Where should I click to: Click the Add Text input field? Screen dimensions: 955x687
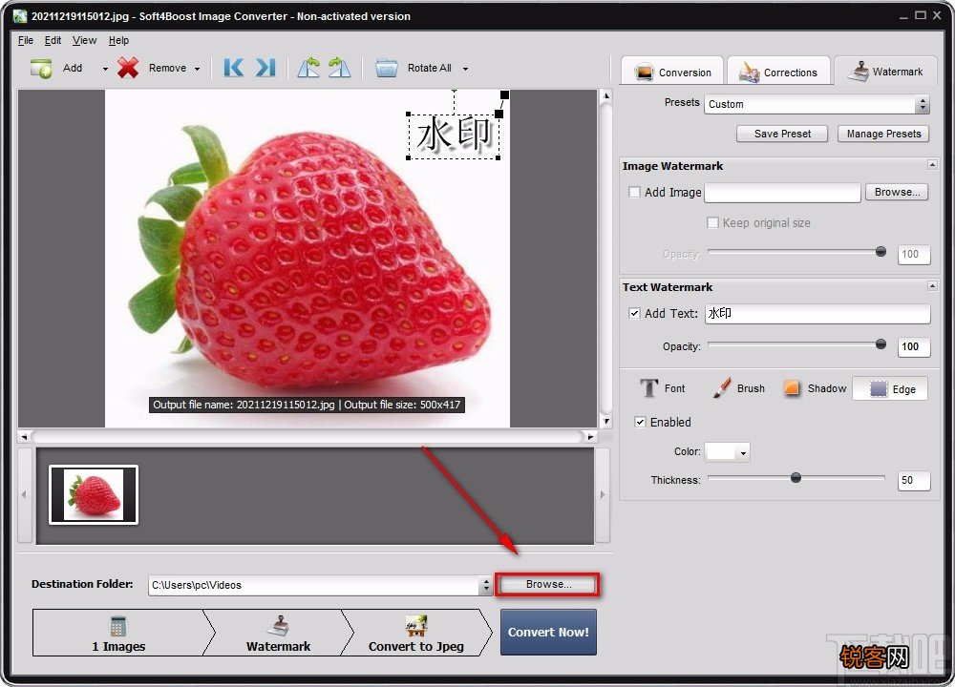point(817,314)
